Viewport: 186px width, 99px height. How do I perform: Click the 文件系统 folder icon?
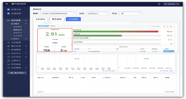click(9, 57)
